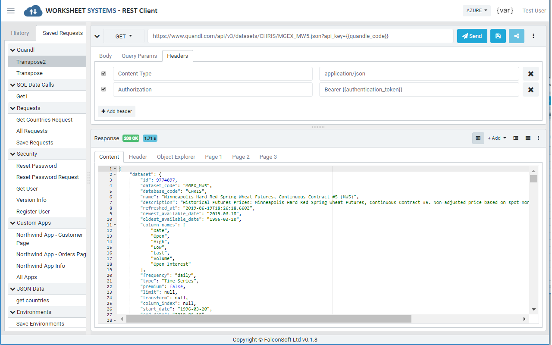
Task: Remove the Content-Type header row
Action: 531,74
